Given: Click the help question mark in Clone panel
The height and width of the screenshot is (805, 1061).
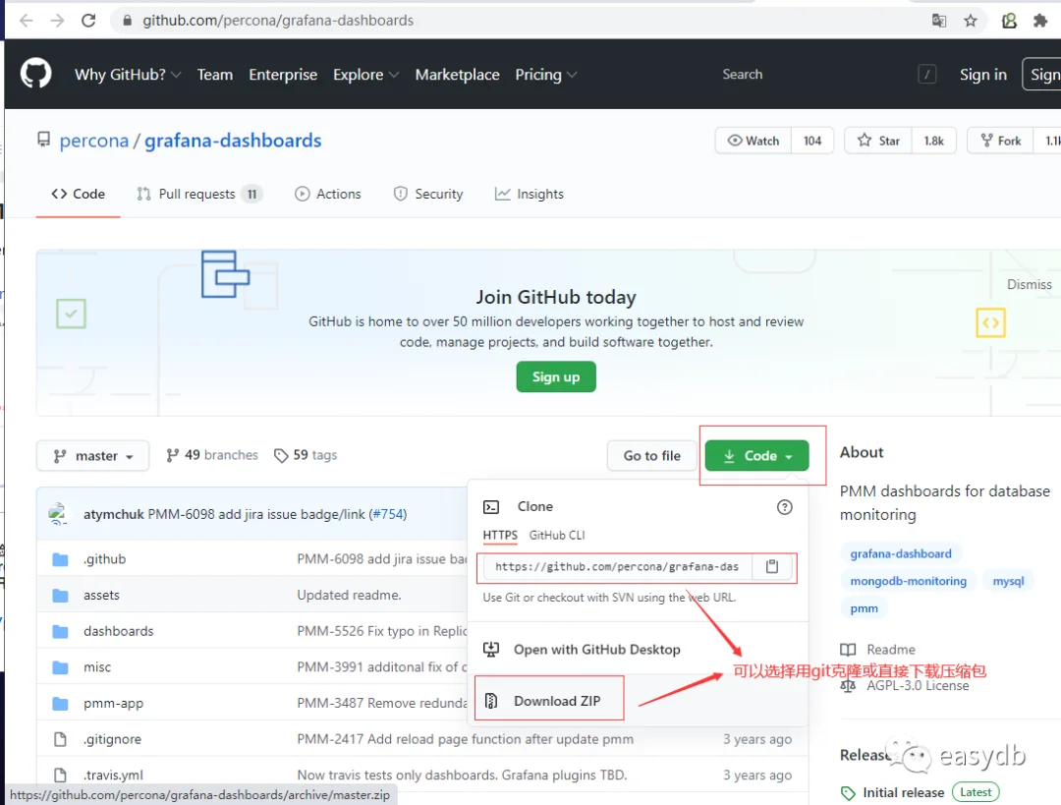Looking at the screenshot, I should [784, 507].
